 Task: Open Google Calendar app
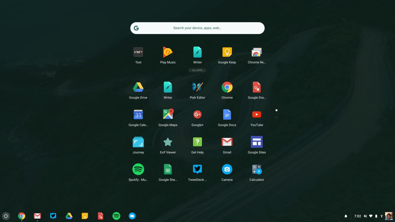click(138, 115)
